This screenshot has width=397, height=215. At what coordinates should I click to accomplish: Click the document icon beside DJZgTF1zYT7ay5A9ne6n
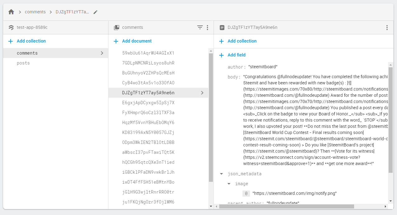[x=222, y=27]
